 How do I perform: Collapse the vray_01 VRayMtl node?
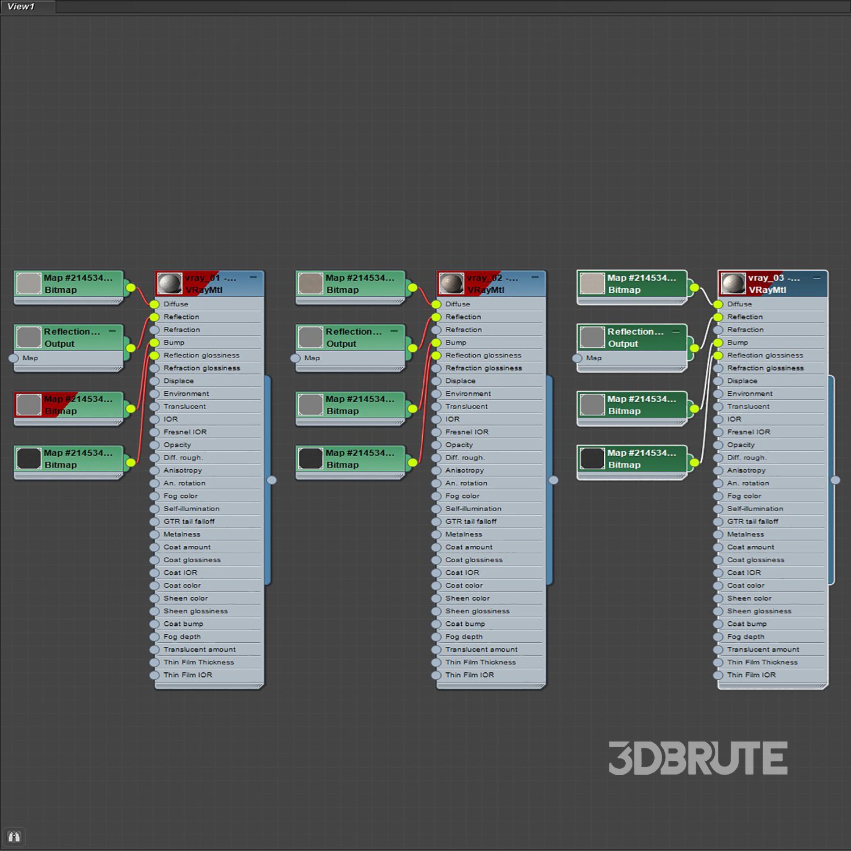(253, 277)
